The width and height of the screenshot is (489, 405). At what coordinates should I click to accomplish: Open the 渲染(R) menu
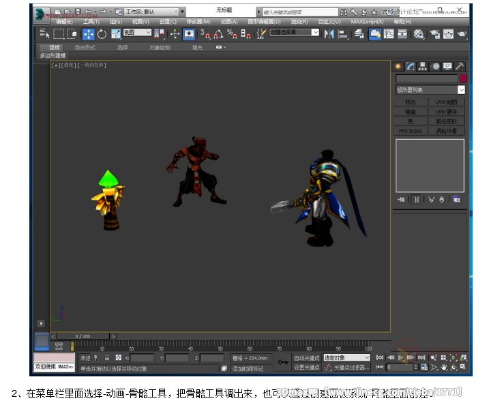[x=299, y=22]
